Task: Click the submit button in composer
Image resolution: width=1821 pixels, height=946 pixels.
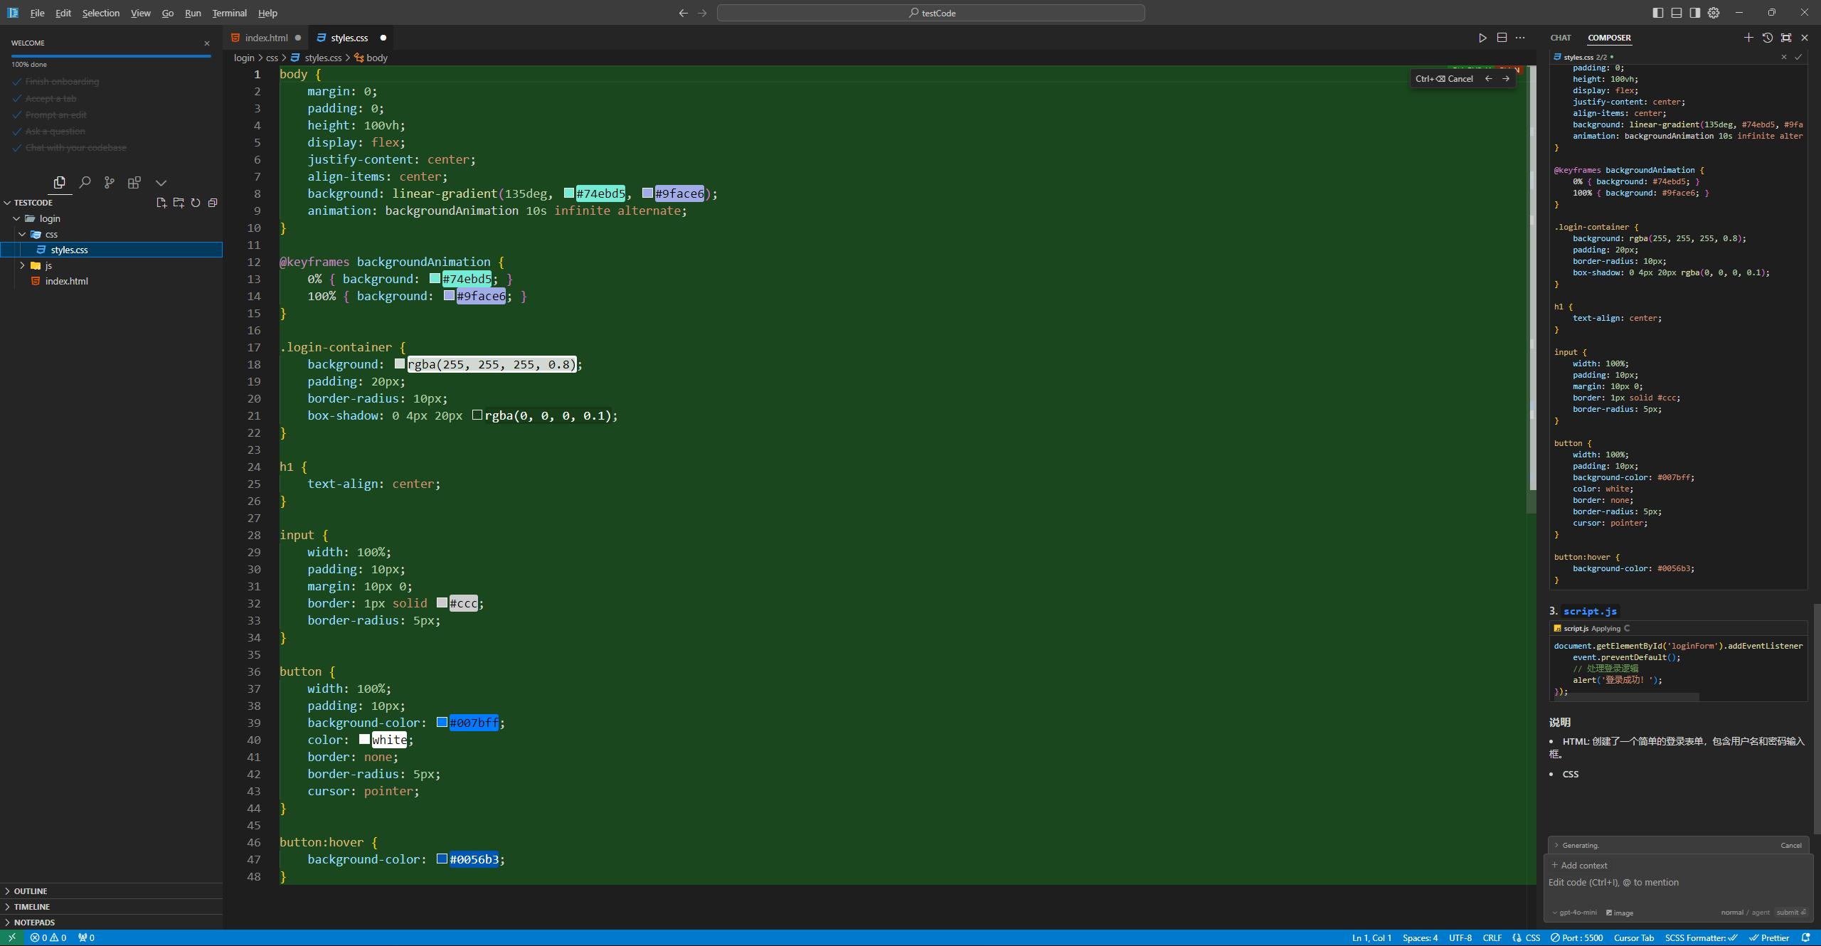Action: [x=1791, y=913]
